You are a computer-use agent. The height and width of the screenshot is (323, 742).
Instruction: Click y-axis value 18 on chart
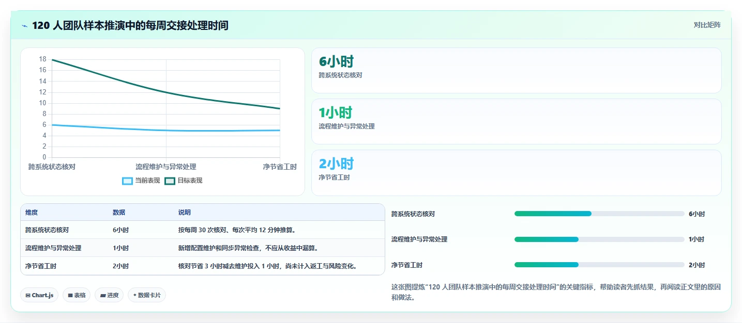(42, 59)
